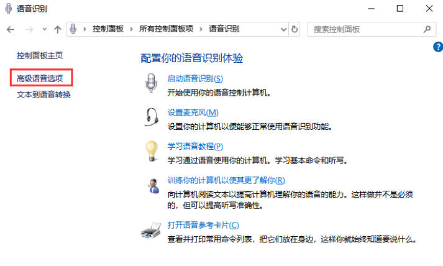
Task: Go up one level with the up arrow
Action: point(57,29)
